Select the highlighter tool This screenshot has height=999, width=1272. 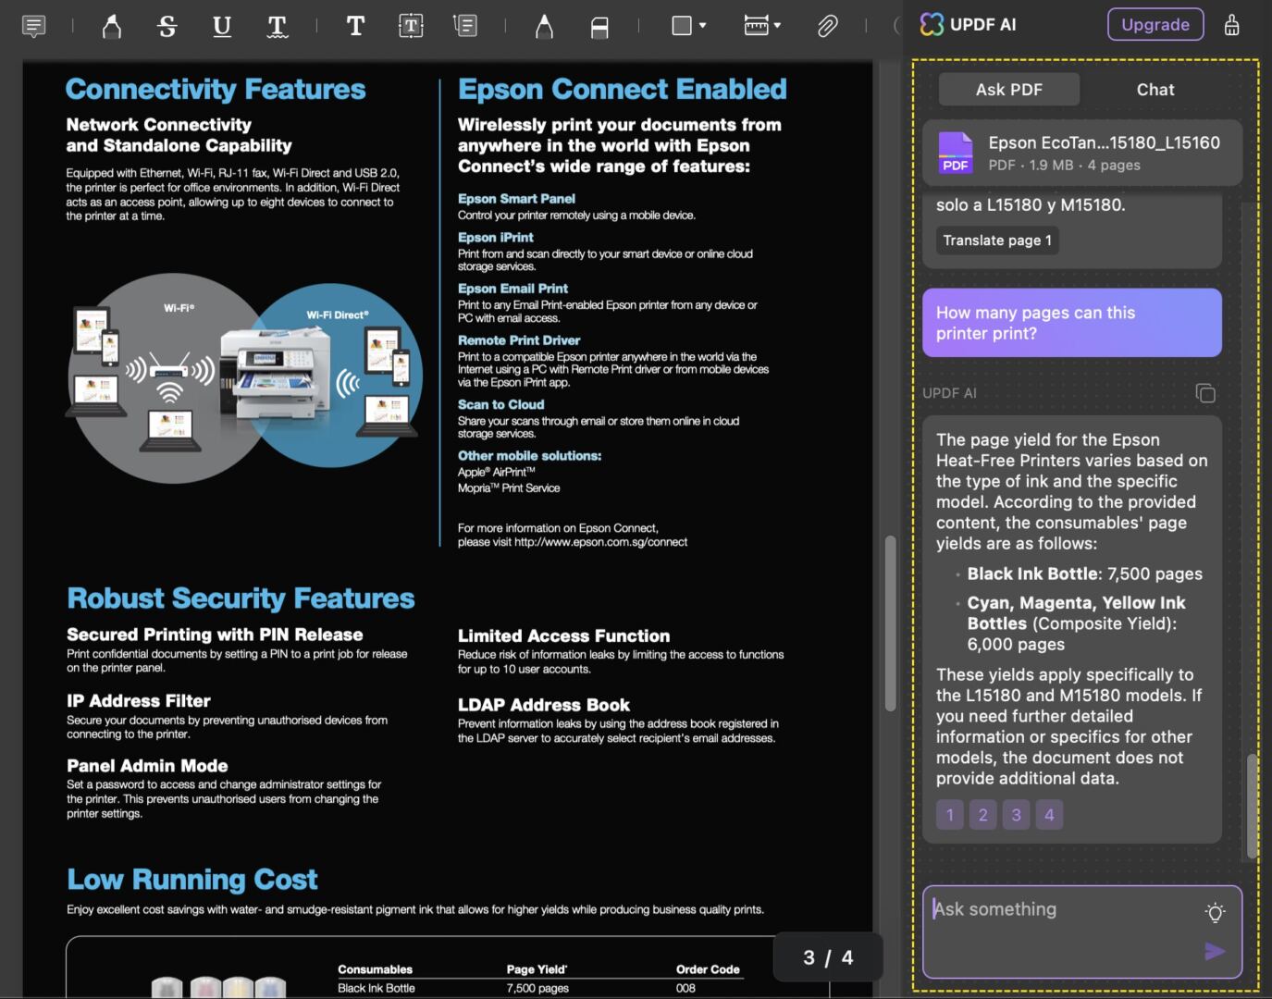click(111, 26)
